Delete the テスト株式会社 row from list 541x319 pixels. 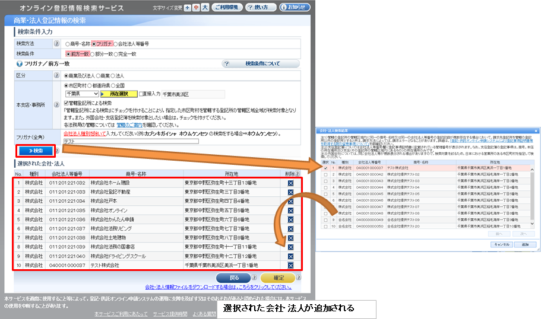[290, 265]
